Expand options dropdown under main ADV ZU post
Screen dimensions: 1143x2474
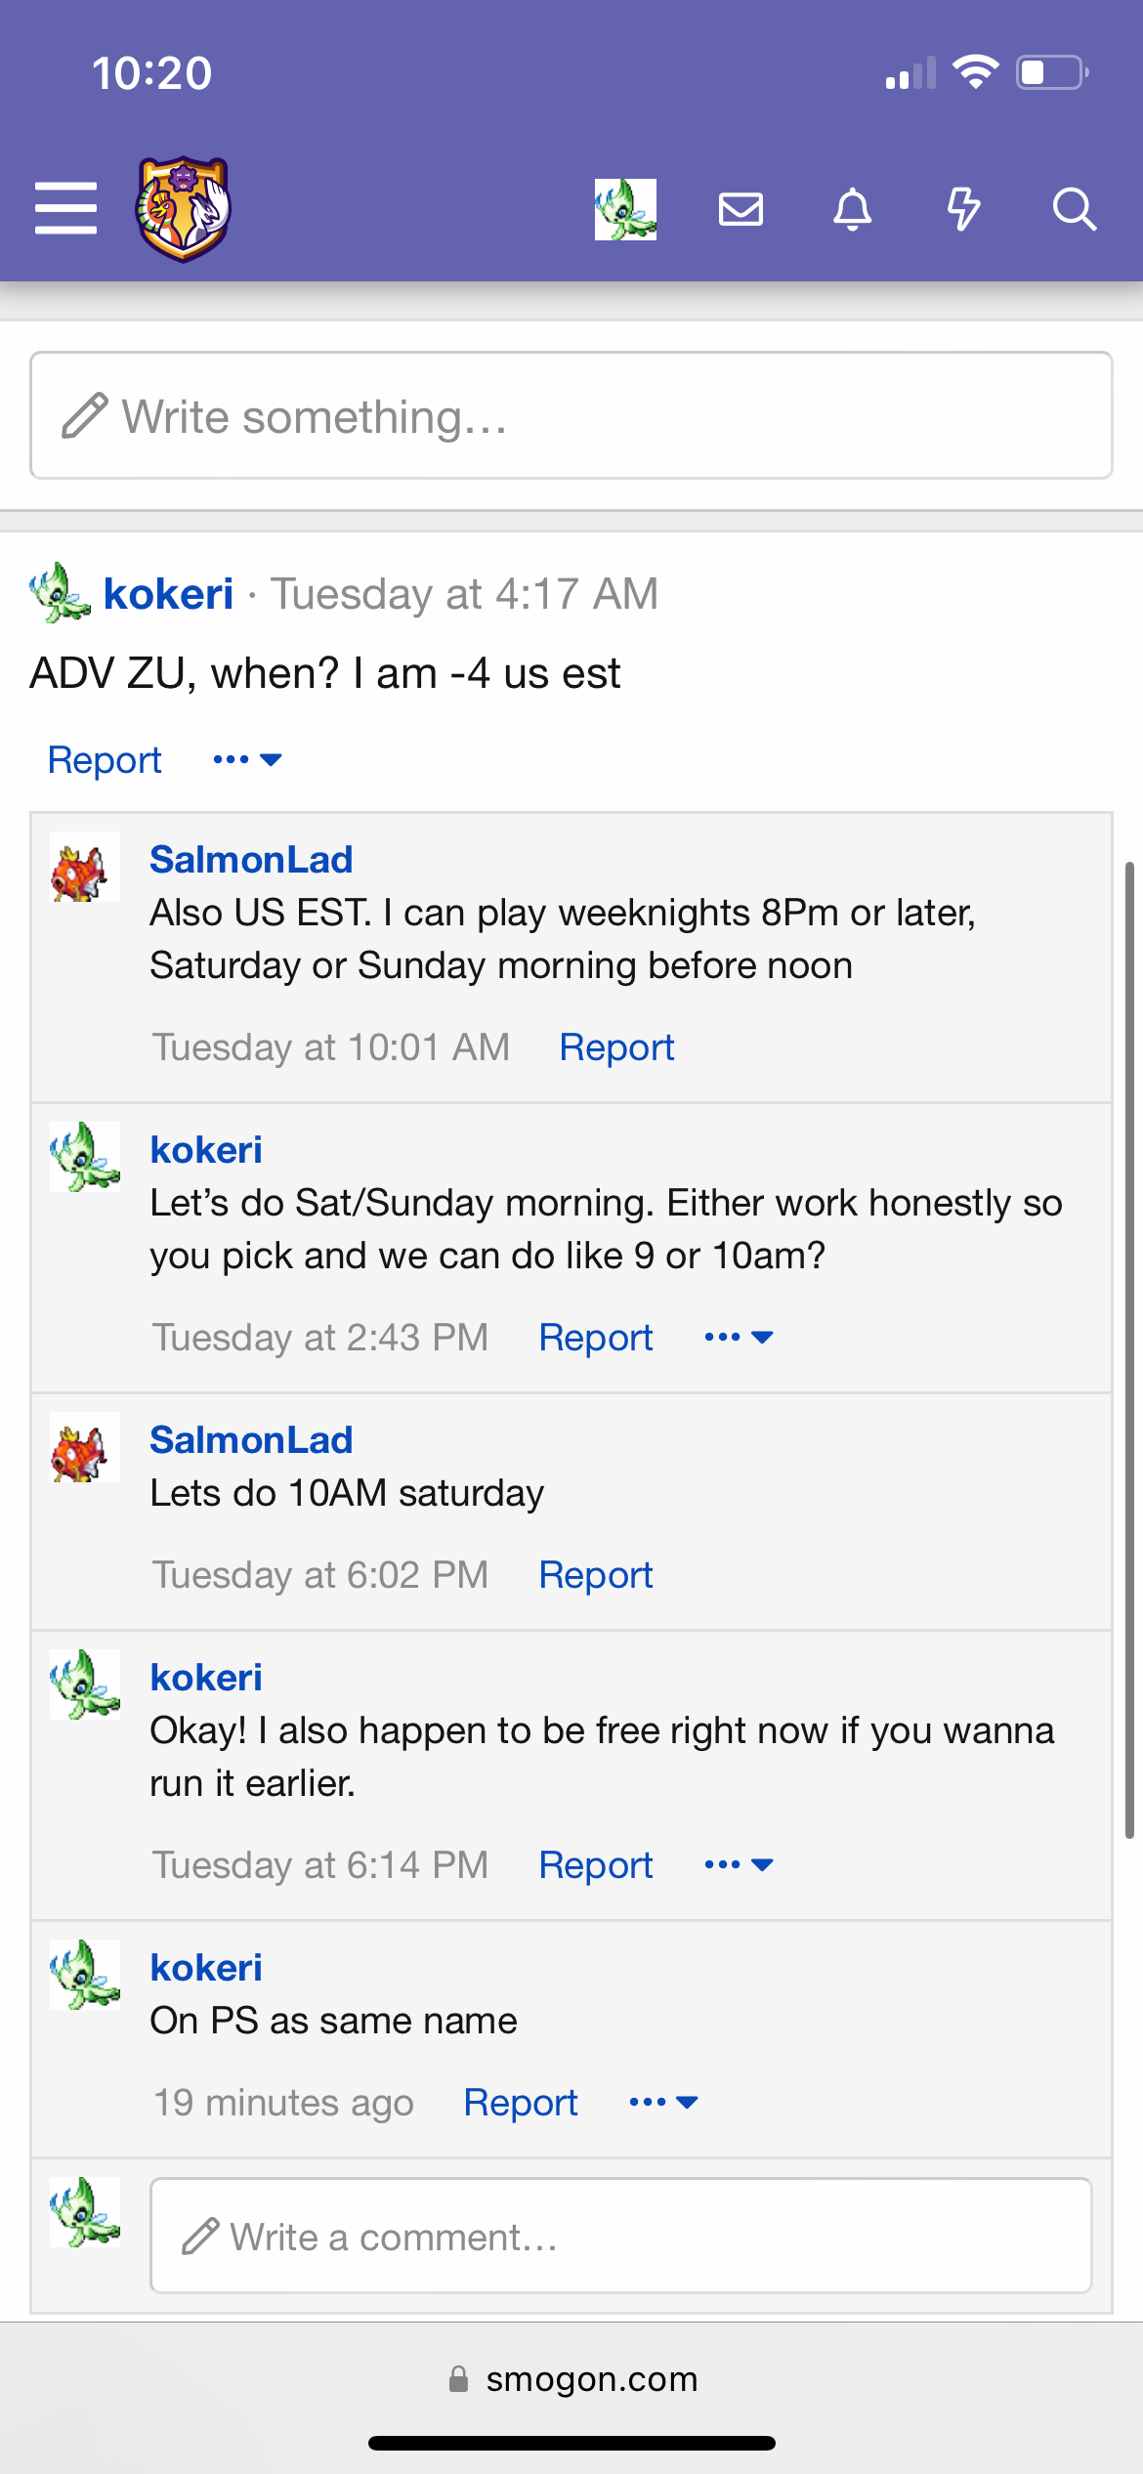[247, 759]
